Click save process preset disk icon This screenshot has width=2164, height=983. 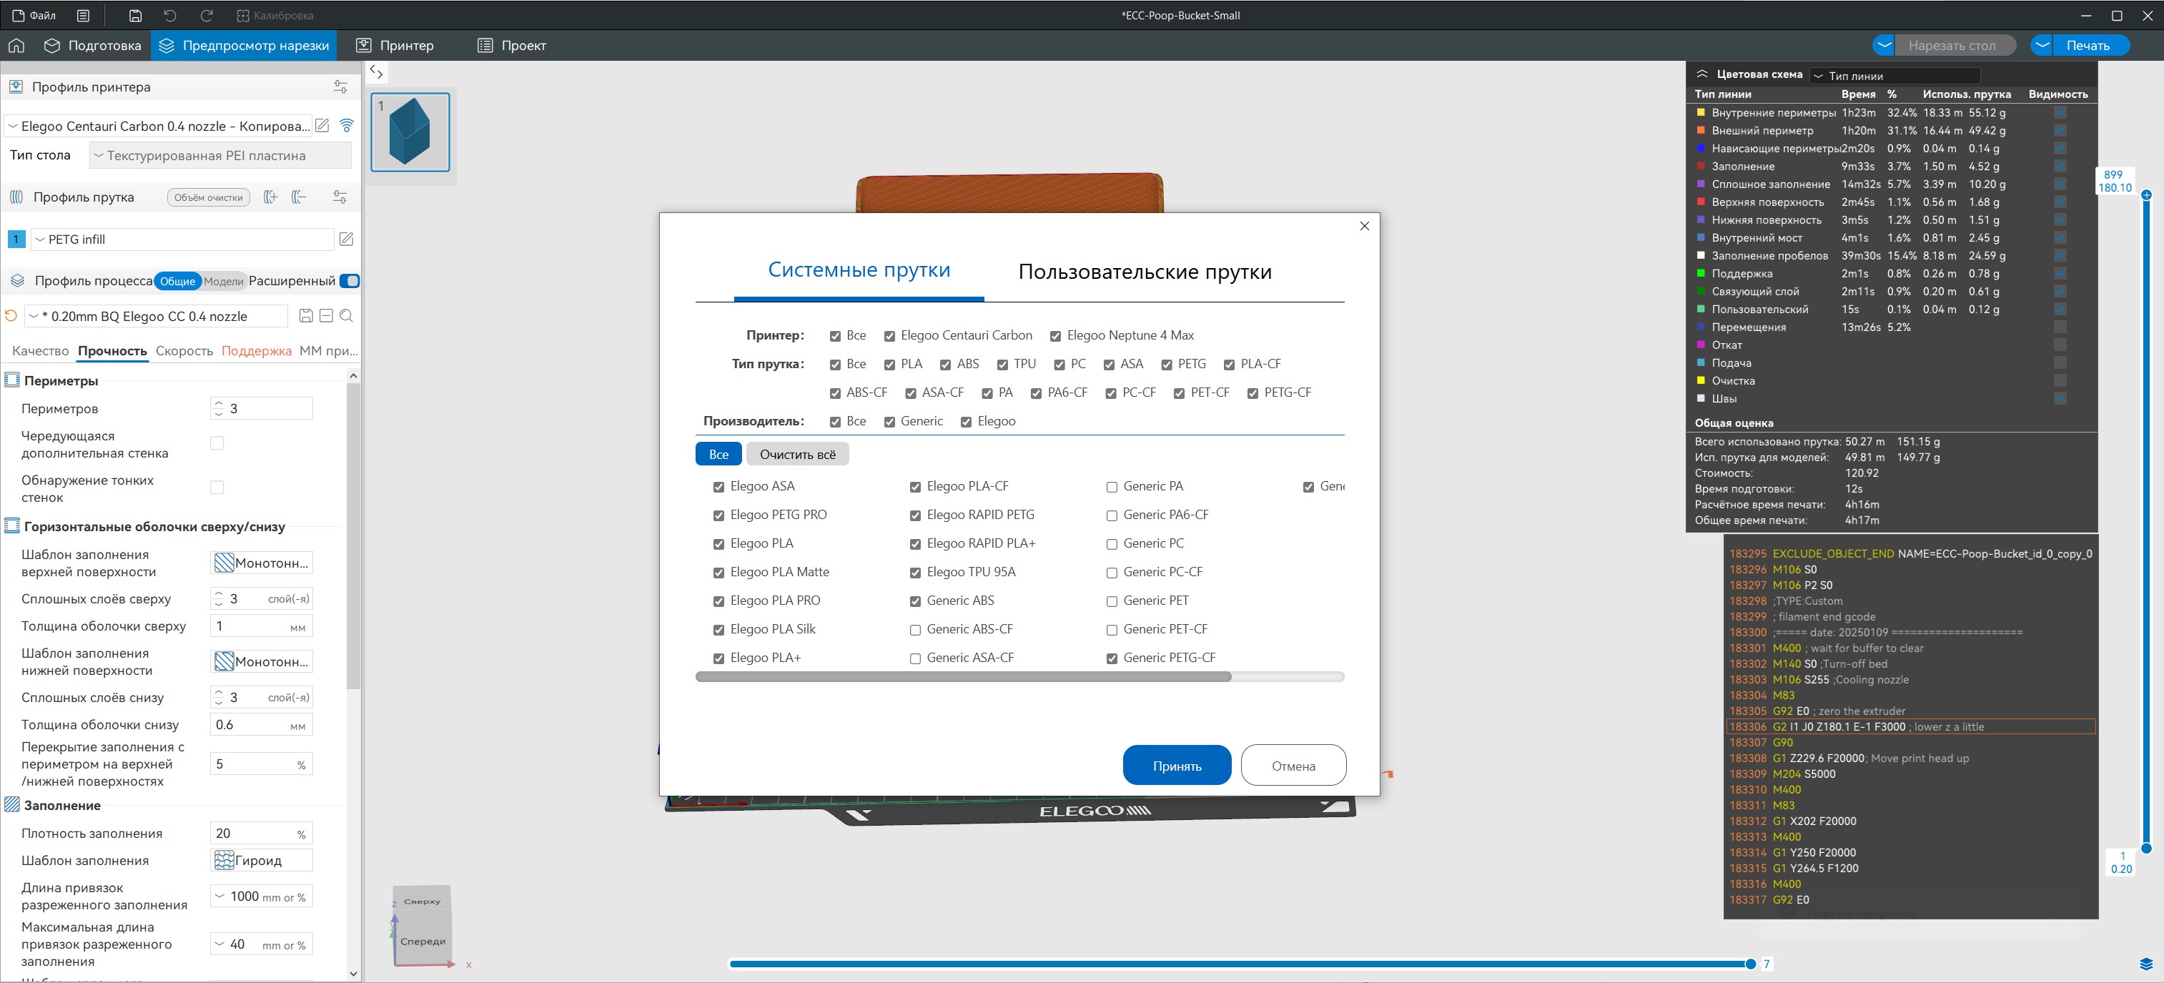click(x=306, y=316)
